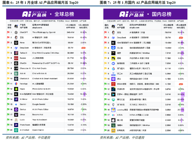Click the PhotoRoom 'R' icon
This screenshot has height=141, width=195.
(x=16, y=125)
